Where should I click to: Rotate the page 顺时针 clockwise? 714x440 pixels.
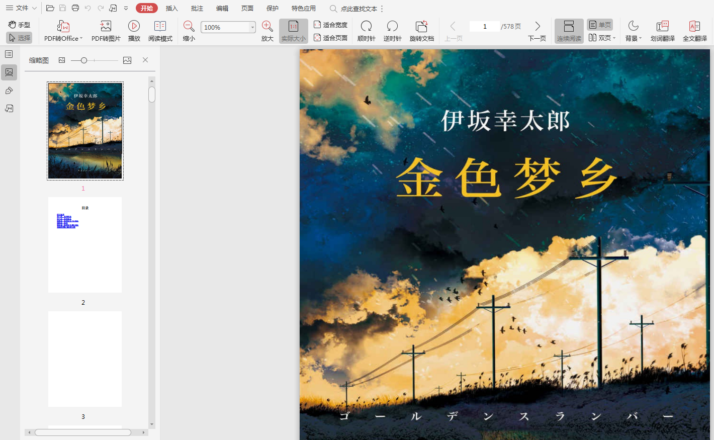[x=367, y=31]
